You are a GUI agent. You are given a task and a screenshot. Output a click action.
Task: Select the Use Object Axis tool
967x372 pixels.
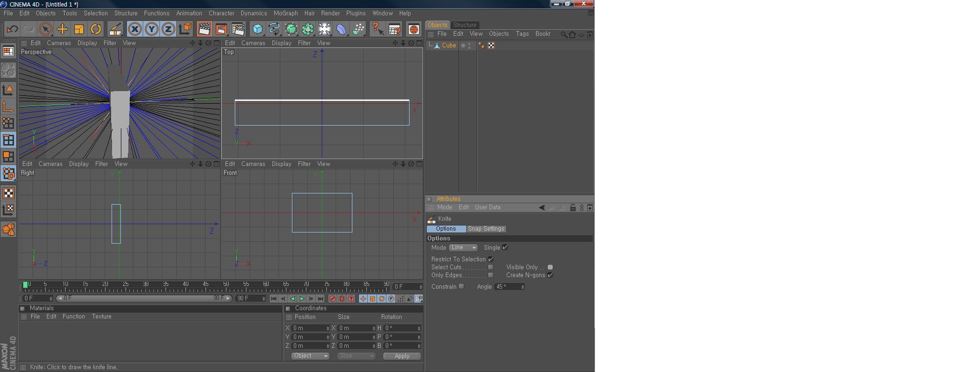click(8, 106)
